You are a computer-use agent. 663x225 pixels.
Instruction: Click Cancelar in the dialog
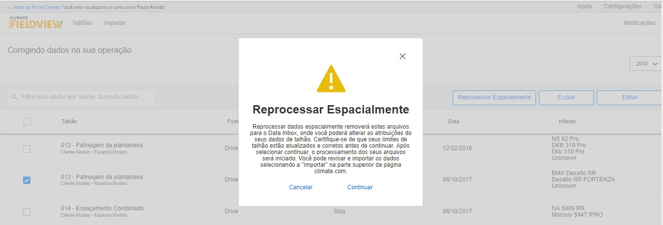point(301,187)
